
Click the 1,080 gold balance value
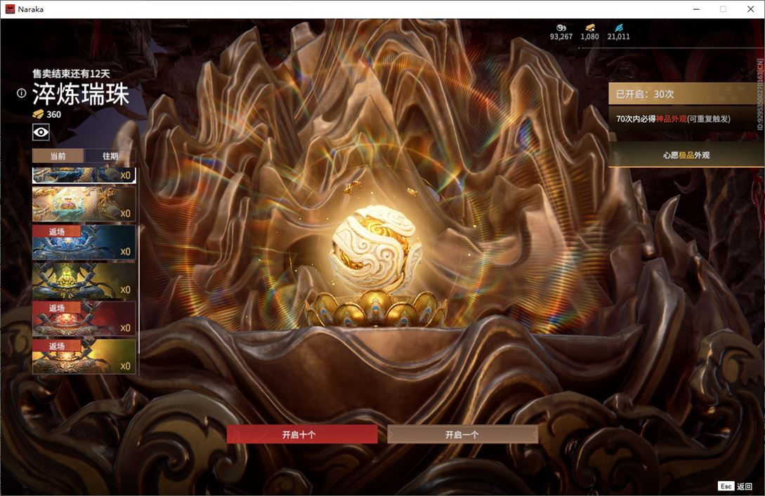click(590, 36)
